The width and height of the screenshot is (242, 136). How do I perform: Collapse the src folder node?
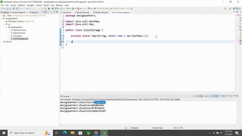tap(4, 24)
